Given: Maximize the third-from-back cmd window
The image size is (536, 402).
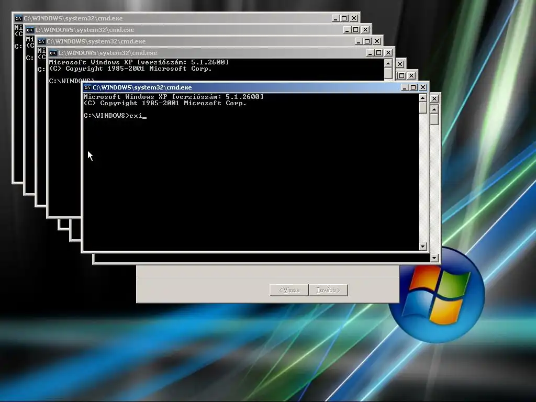Looking at the screenshot, I should pos(367,42).
